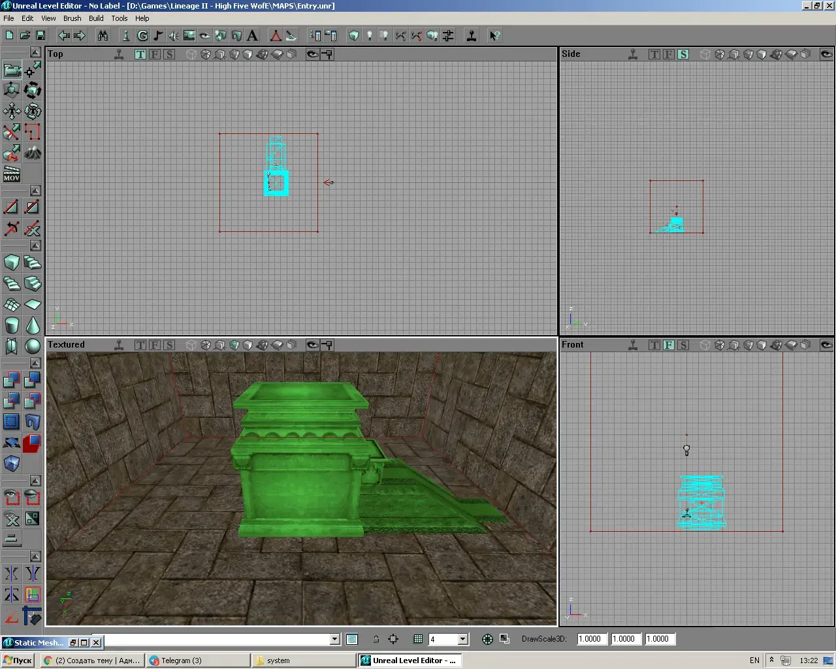Click the Hide Selected Actors button
Screen dimensions: 836x669
(33, 498)
